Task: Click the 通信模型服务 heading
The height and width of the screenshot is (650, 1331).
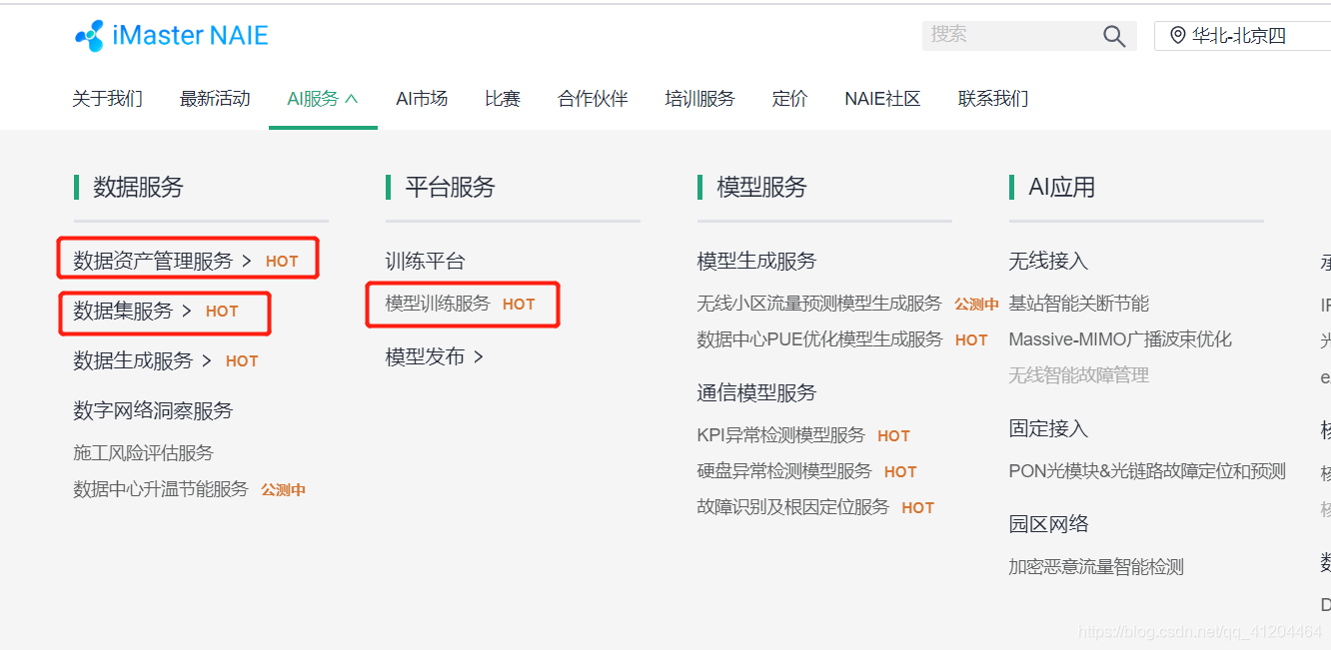Action: pyautogui.click(x=756, y=392)
